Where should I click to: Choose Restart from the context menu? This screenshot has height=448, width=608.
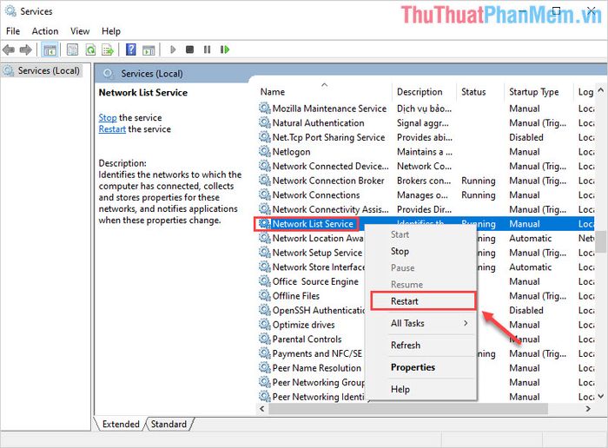tap(423, 301)
